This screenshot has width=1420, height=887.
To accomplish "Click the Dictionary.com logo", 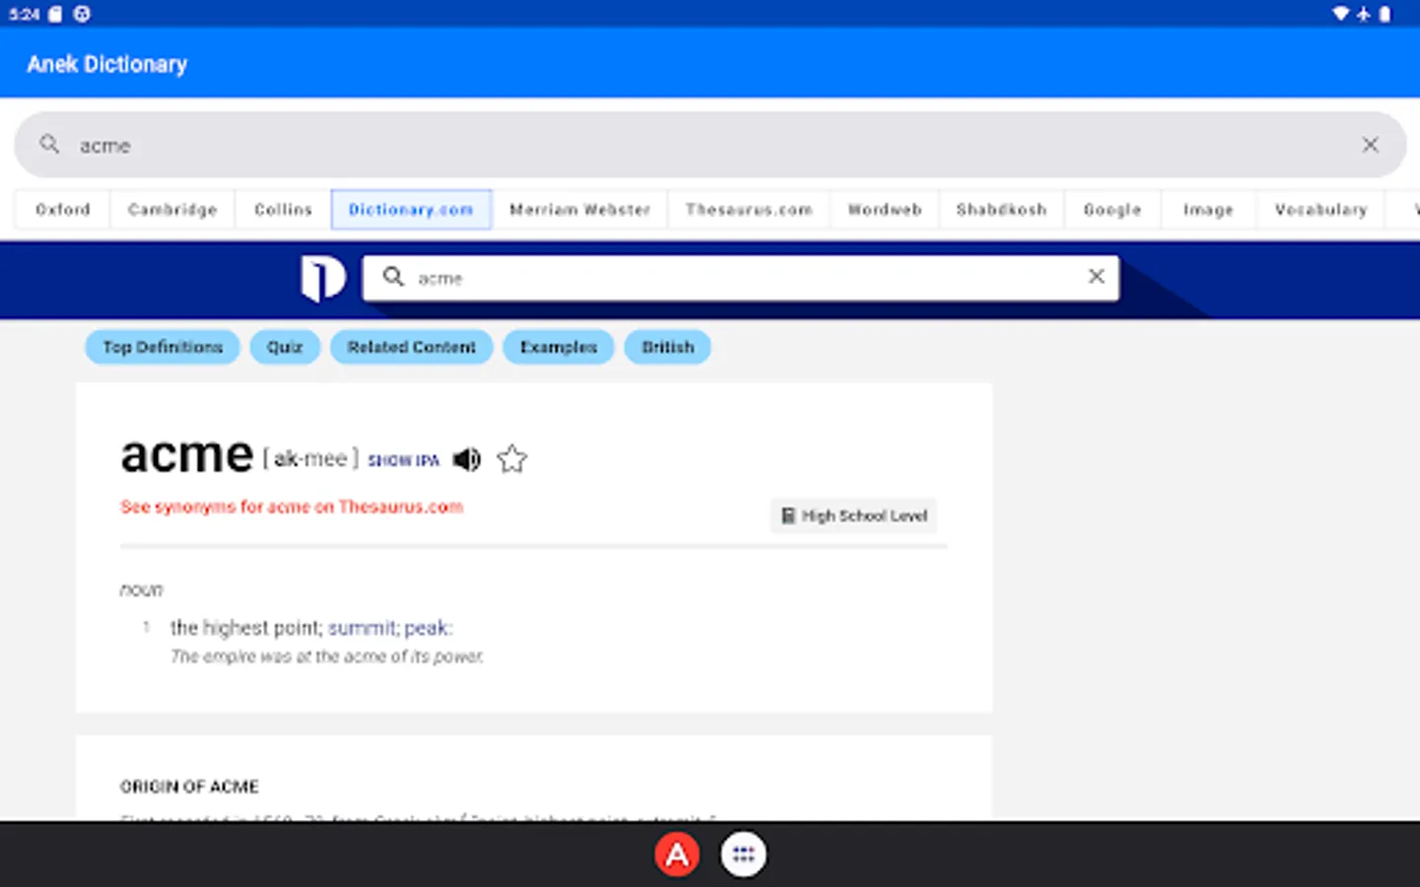I will point(322,279).
